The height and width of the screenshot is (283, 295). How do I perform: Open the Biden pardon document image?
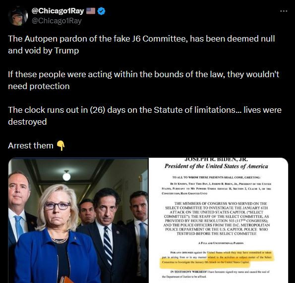pyautogui.click(x=219, y=220)
